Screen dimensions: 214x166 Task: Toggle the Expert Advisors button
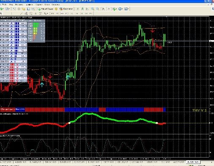point(66,9)
